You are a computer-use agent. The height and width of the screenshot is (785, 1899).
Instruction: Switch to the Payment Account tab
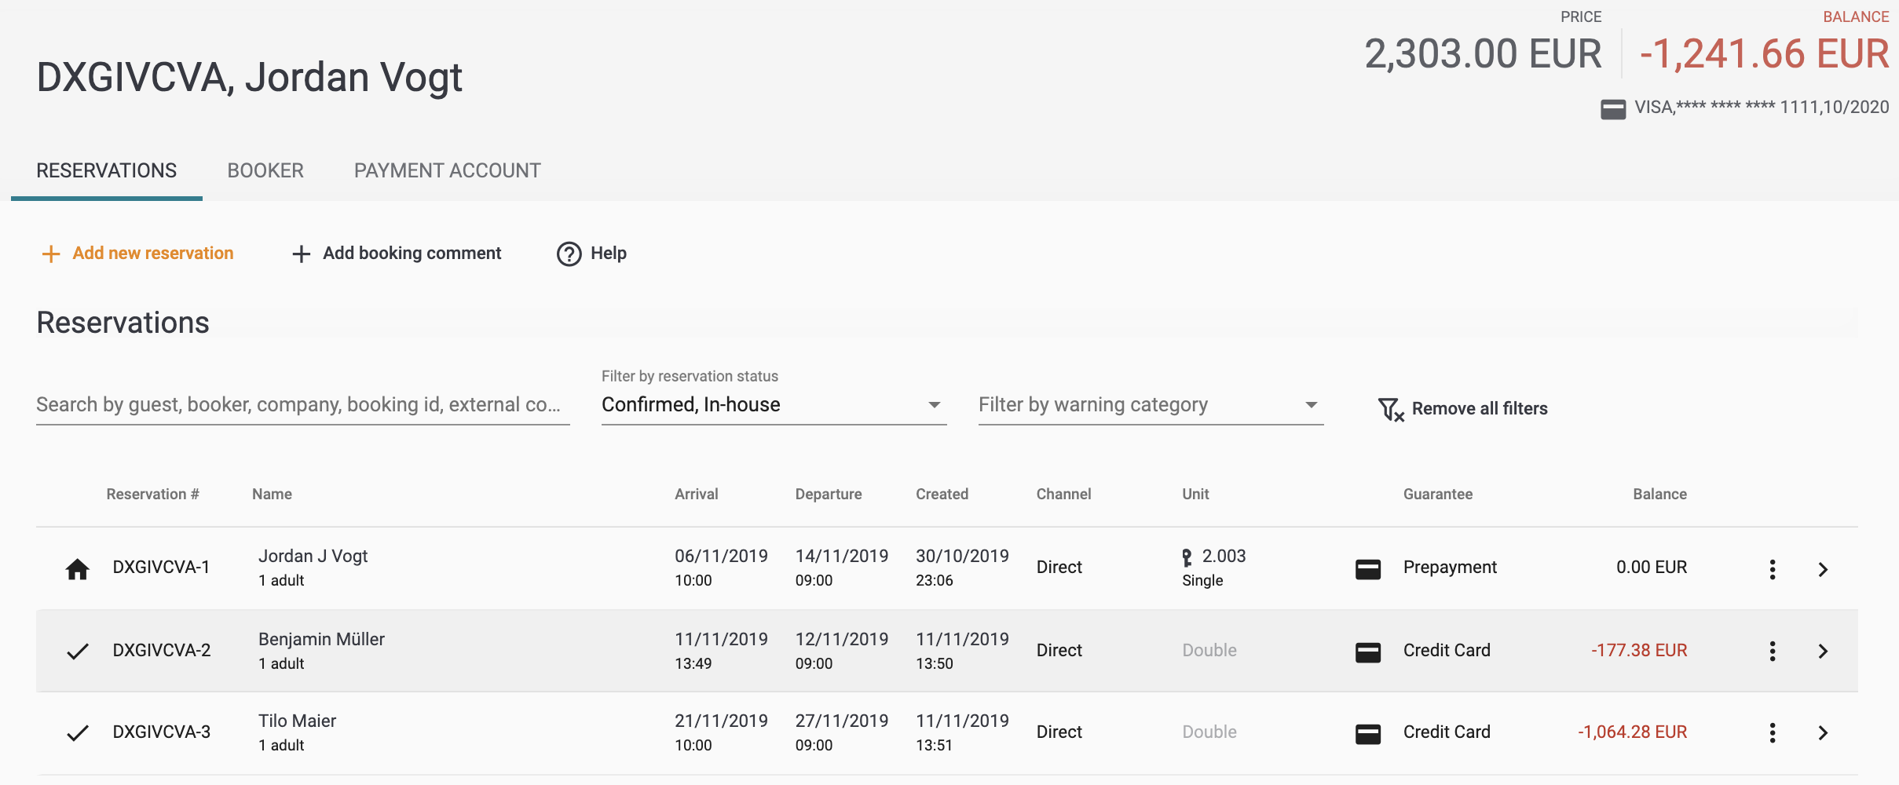click(x=447, y=170)
